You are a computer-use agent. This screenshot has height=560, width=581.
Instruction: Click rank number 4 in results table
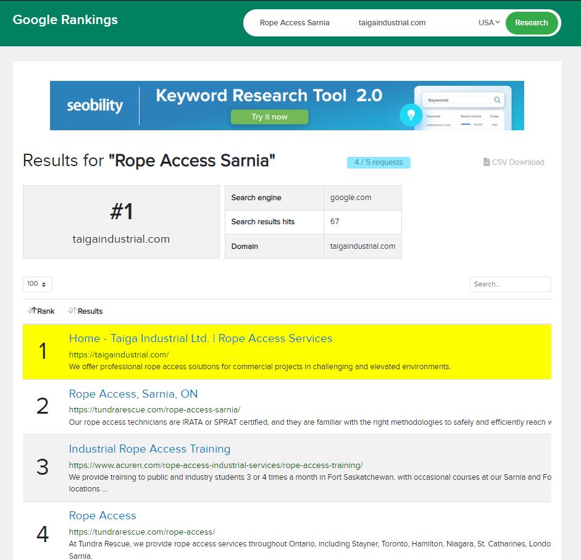tap(43, 534)
